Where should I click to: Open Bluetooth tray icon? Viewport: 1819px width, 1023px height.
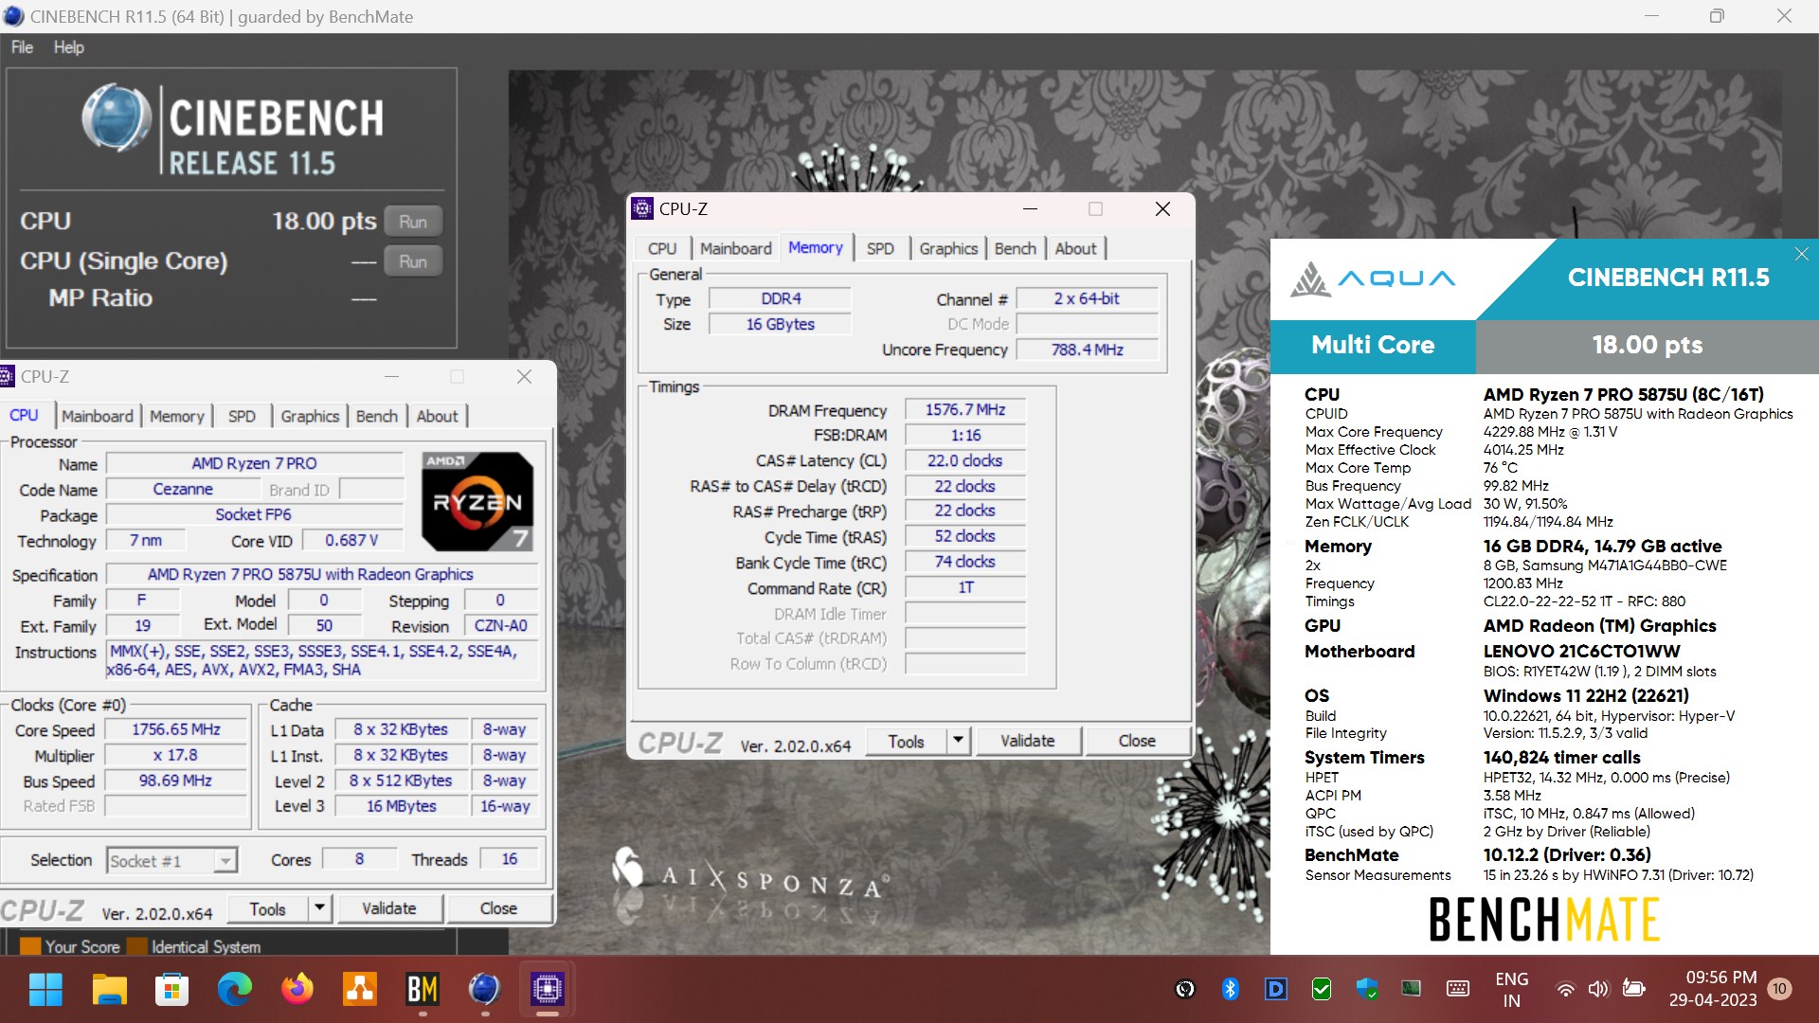pos(1230,989)
